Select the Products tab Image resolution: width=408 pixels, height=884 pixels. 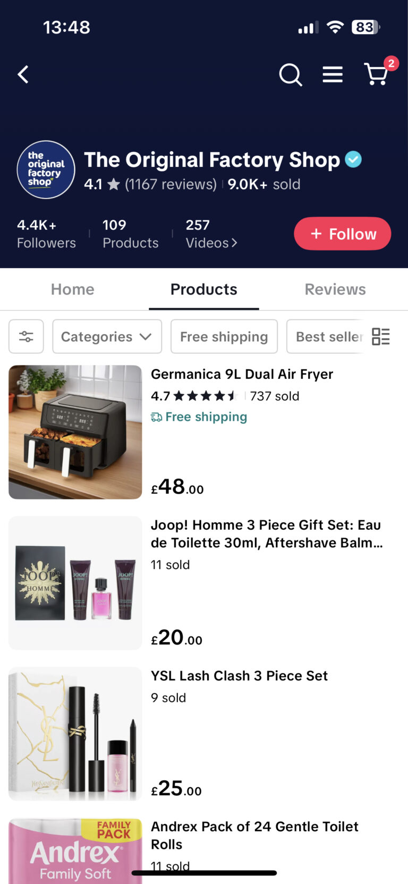click(204, 289)
